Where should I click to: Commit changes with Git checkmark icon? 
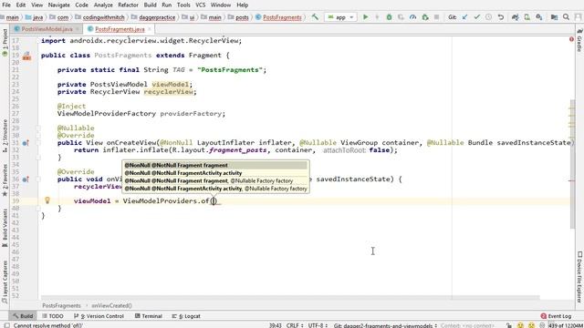476,17
